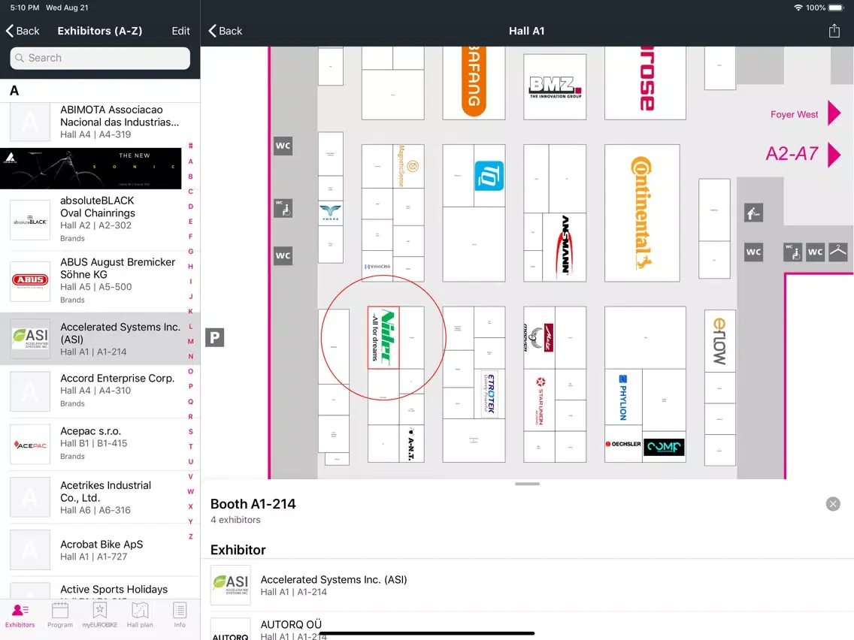This screenshot has height=640, width=854.
Task: Select the VeloCité booth on the map
Action: point(377,266)
